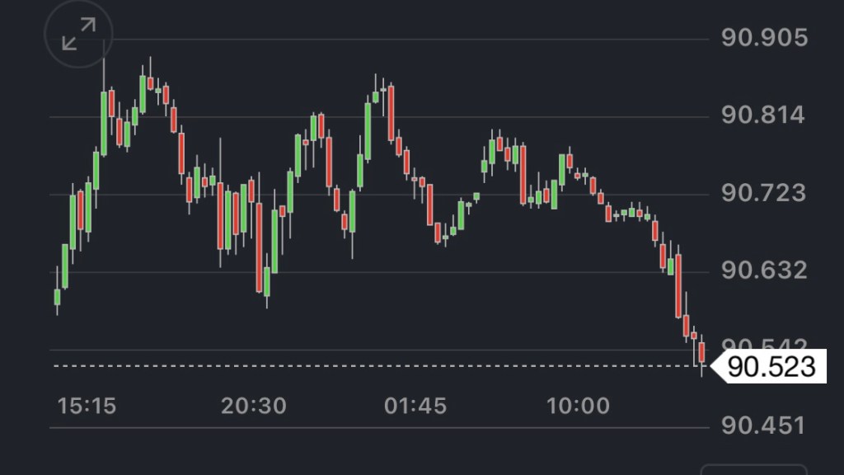Click the long red candle just before 20:30

[x=259, y=247]
